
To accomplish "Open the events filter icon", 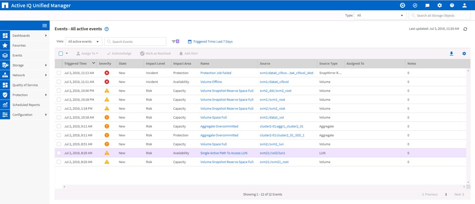I will click(175, 41).
